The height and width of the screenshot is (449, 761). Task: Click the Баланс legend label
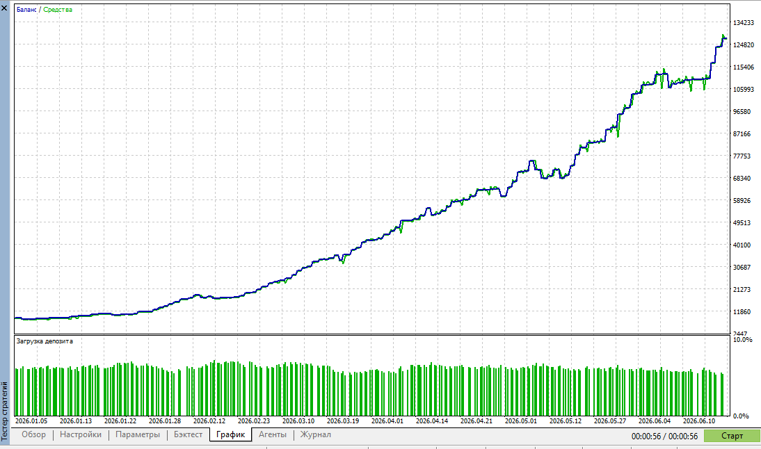[26, 10]
